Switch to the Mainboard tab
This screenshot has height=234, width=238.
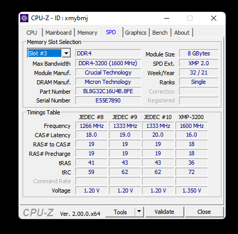click(x=58, y=33)
